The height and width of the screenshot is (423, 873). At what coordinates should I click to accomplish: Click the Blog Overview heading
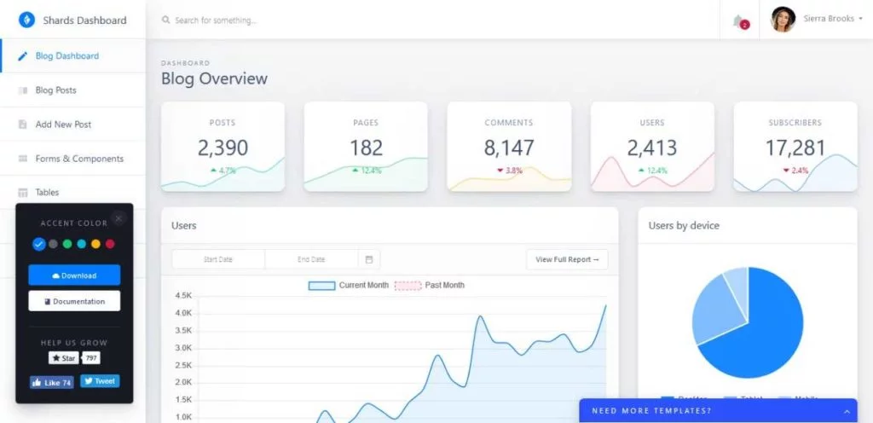coord(214,78)
